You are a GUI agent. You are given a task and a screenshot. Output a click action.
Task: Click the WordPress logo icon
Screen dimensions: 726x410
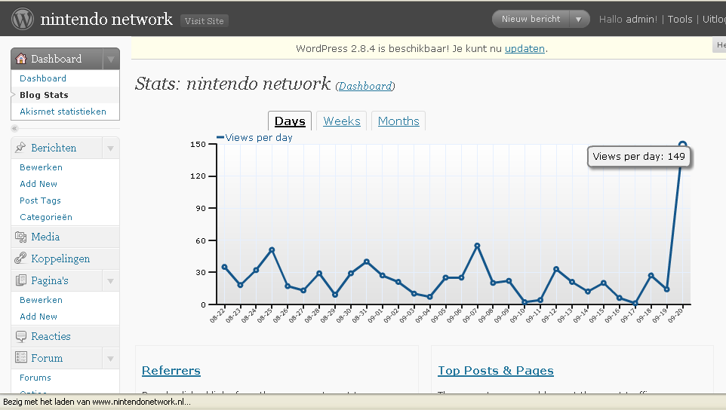22,20
